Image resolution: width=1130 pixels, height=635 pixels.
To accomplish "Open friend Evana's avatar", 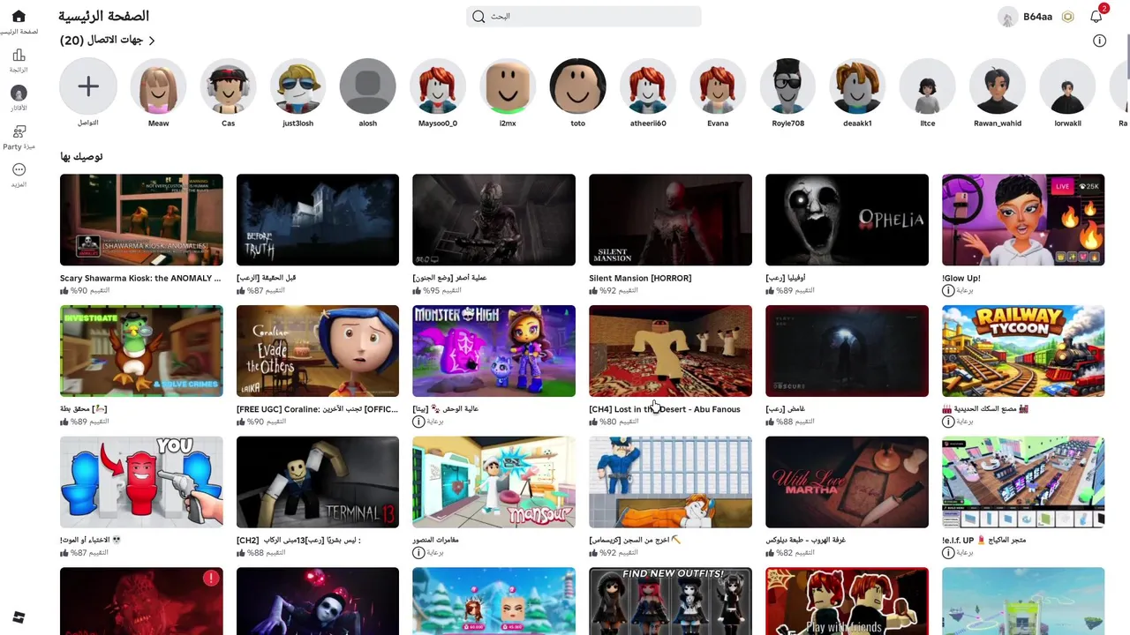I will coord(718,86).
